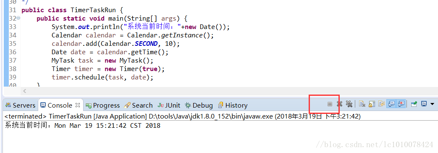Open the console selection dropdown arrow
The width and height of the screenshot is (438, 153).
(433, 104)
